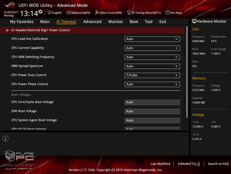The image size is (231, 174).
Task: Click the English language globe icon
Action: coord(49,12)
